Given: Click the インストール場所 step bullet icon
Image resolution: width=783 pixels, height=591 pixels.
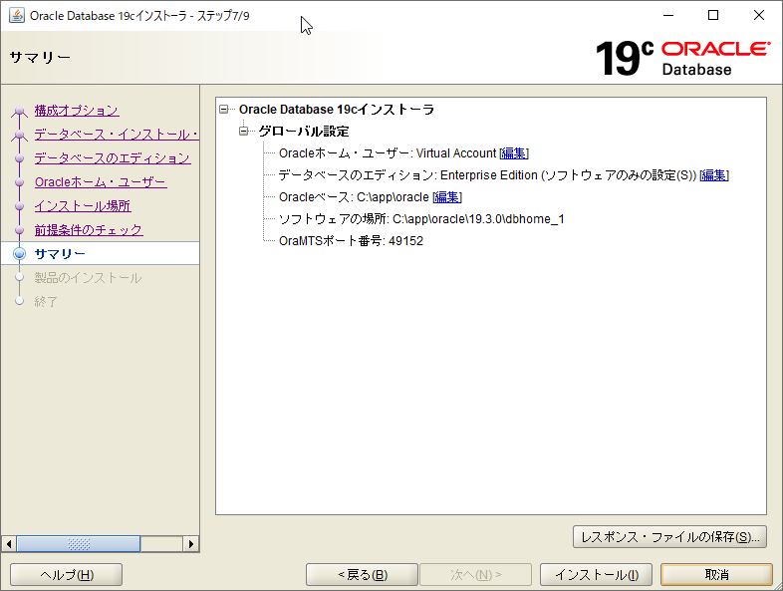Looking at the screenshot, I should point(20,206).
